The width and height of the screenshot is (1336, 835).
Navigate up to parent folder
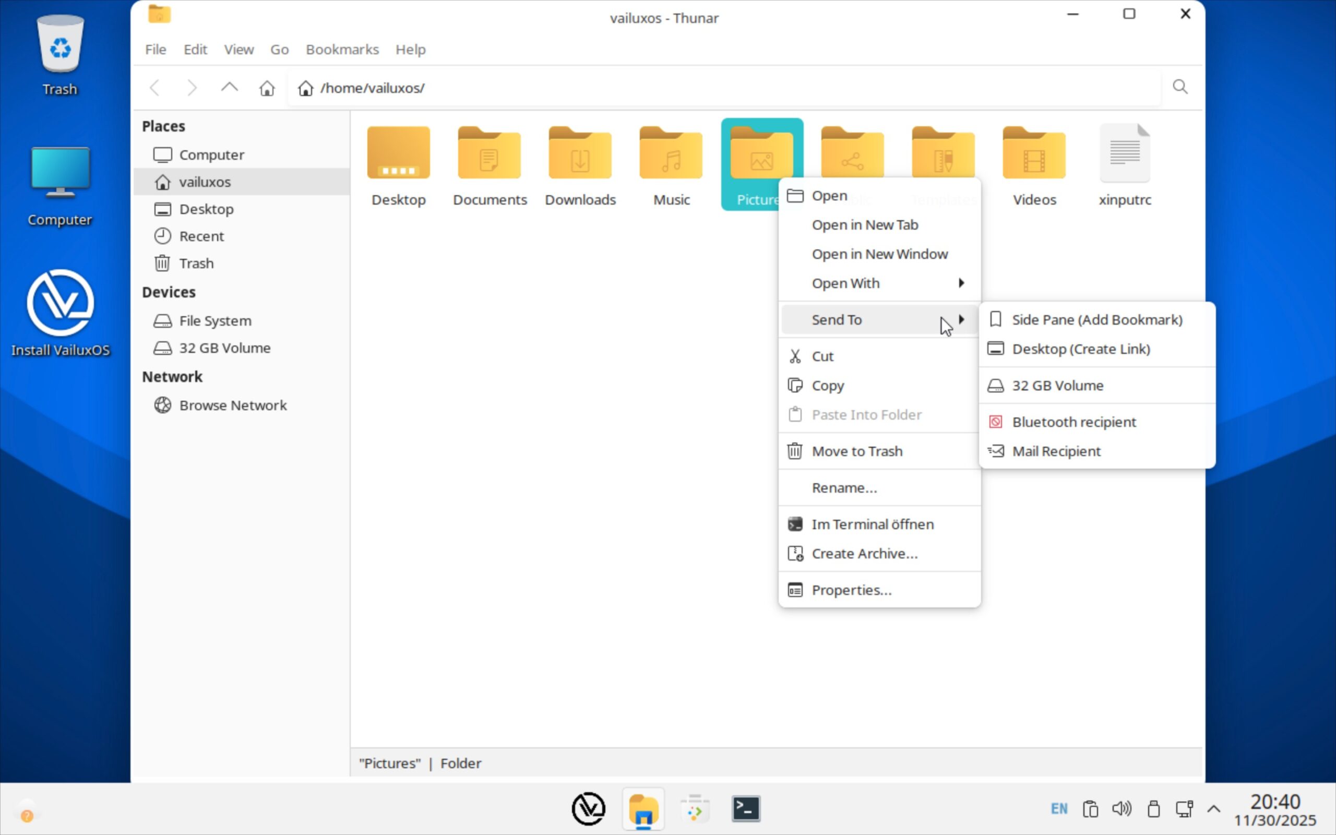point(229,88)
